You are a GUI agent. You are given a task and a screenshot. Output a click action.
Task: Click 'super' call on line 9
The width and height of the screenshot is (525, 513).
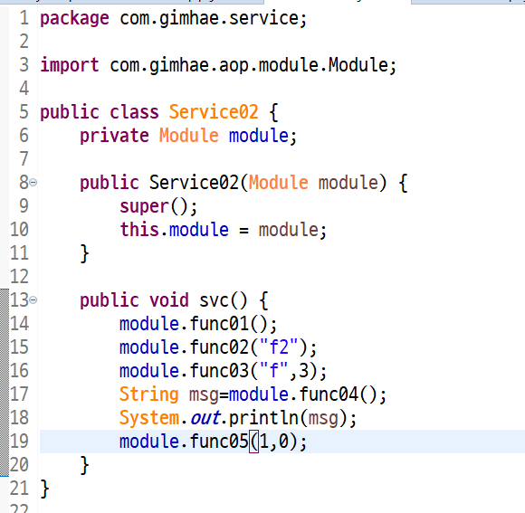tap(144, 206)
